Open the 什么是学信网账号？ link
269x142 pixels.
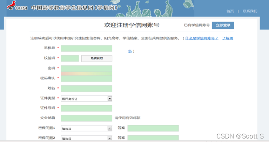(202, 38)
